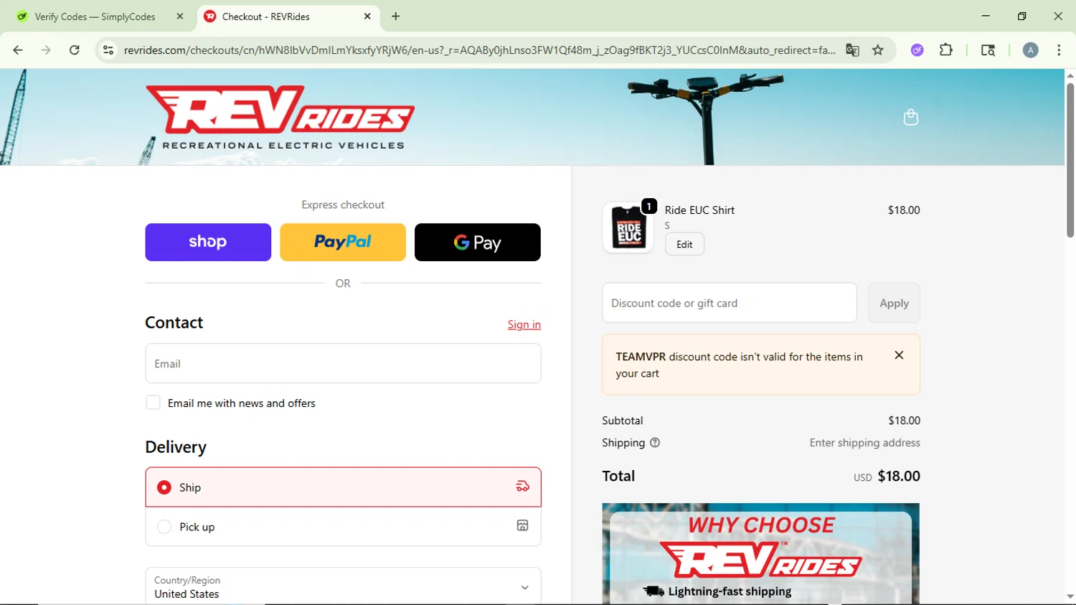Click the Express checkout label
1076x605 pixels.
coord(343,205)
